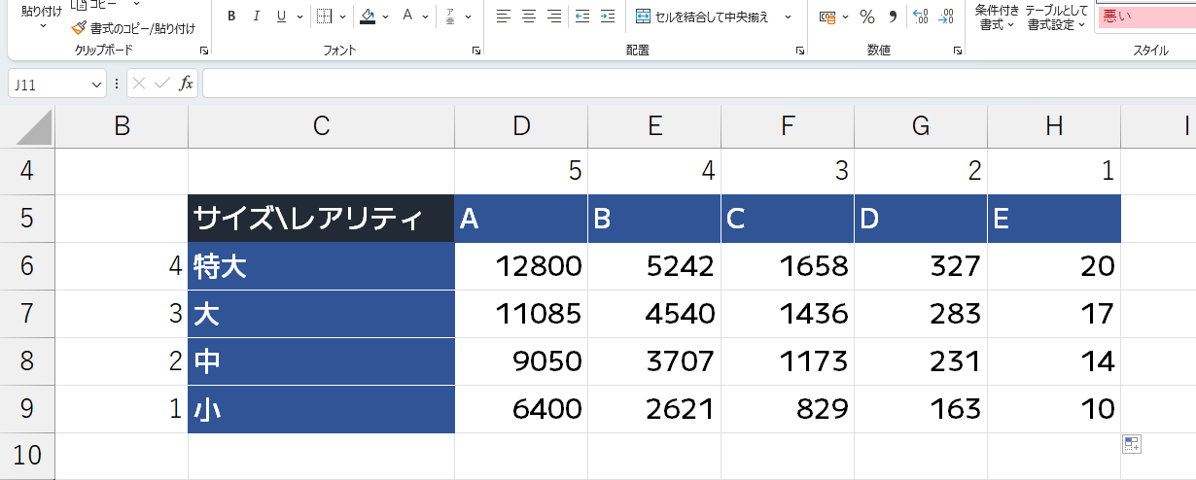Viewport: 1196px width, 480px height.
Task: Click the Quick Analysis icon below table
Action: (1131, 444)
